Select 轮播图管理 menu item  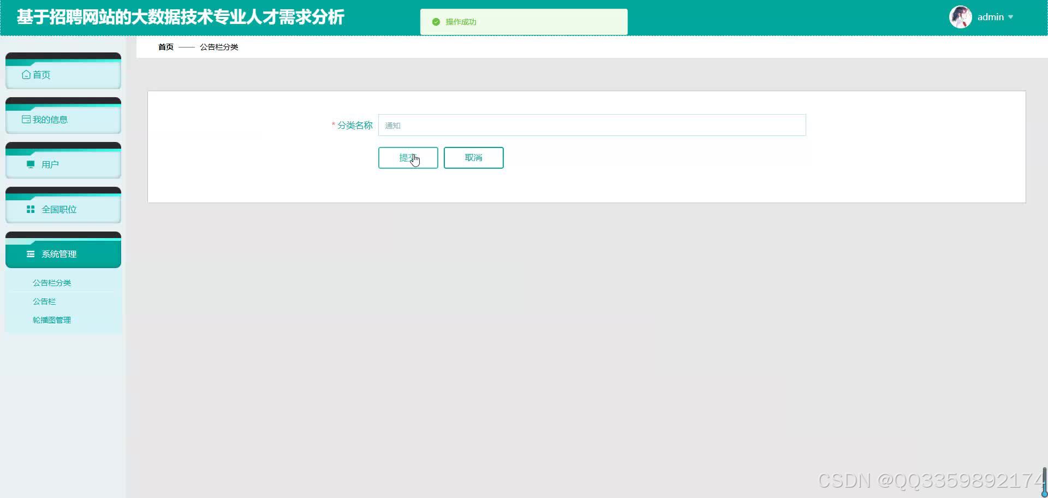point(51,319)
